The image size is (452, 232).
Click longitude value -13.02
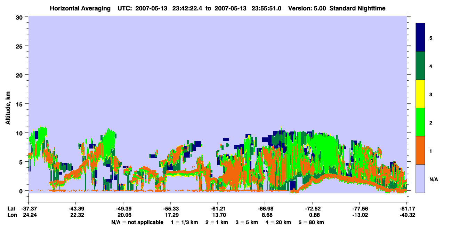click(x=360, y=215)
